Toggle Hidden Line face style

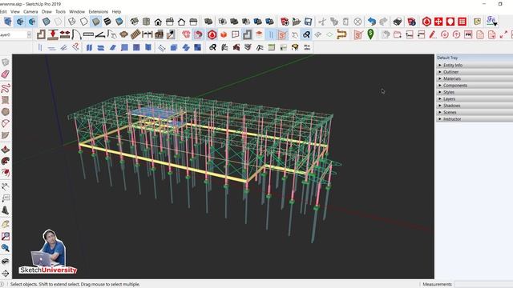[84, 22]
